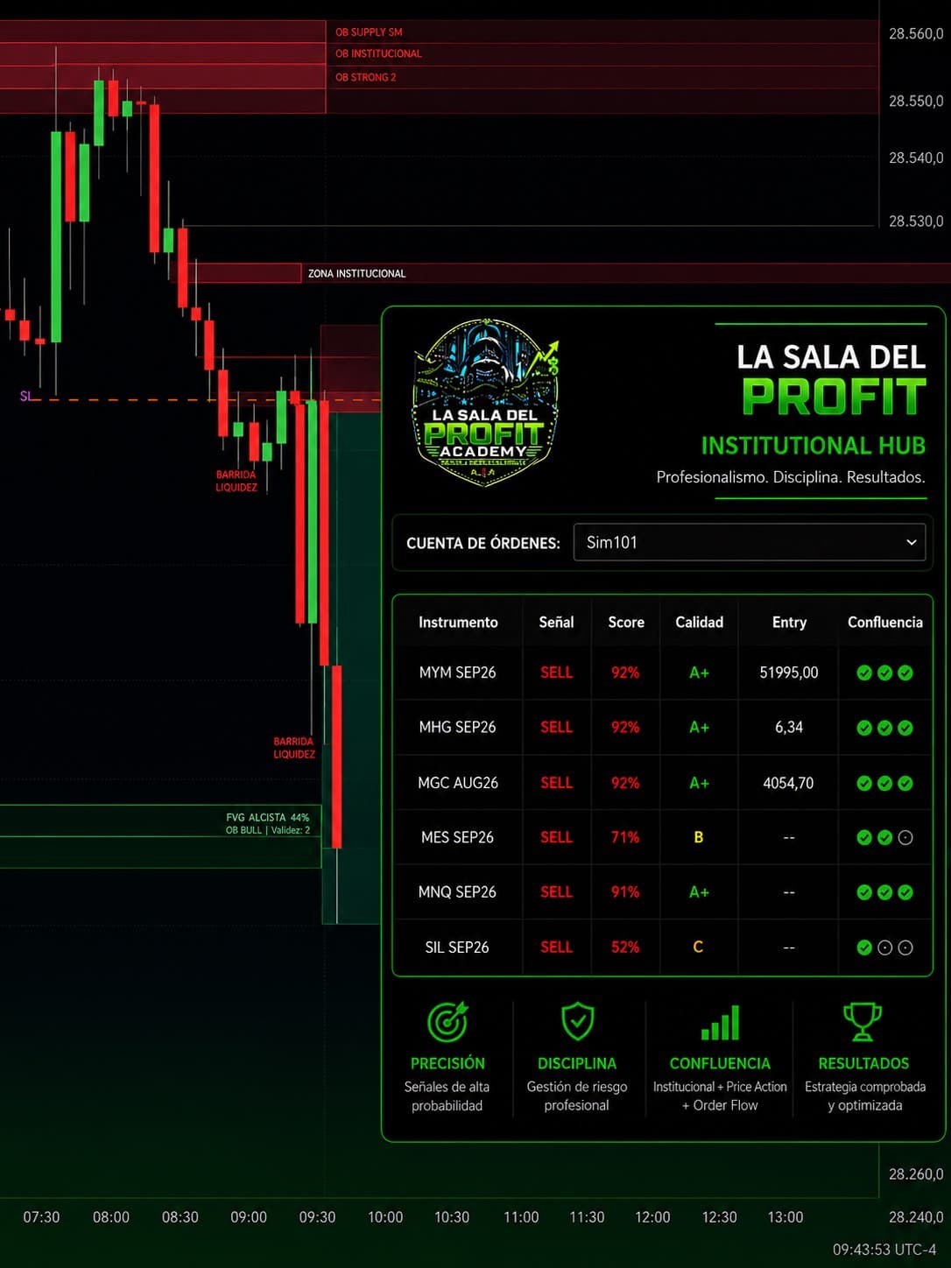Click last empty confluence circle in SIL SEP26 row

click(905, 947)
